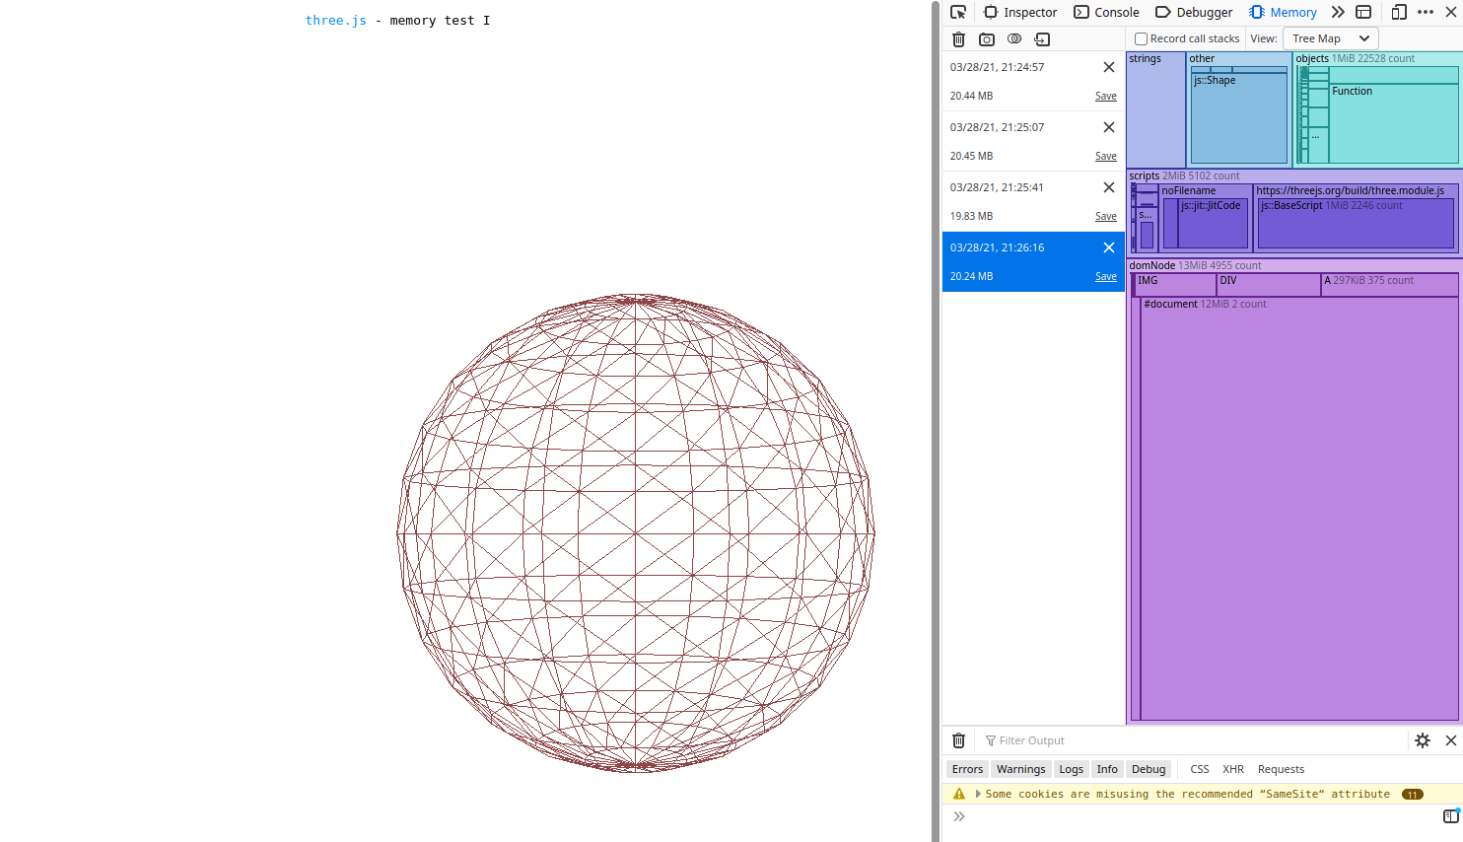Select the Memory tab

(1283, 12)
